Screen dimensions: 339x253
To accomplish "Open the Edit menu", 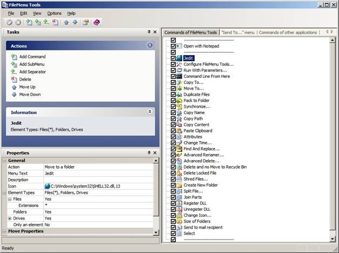I will [x=24, y=14].
